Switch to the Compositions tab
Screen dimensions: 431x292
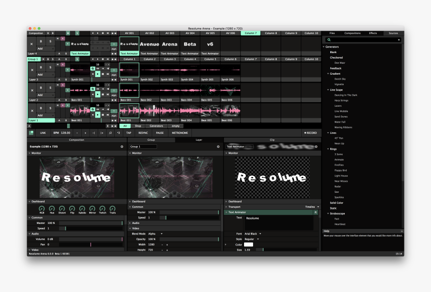pos(352,33)
